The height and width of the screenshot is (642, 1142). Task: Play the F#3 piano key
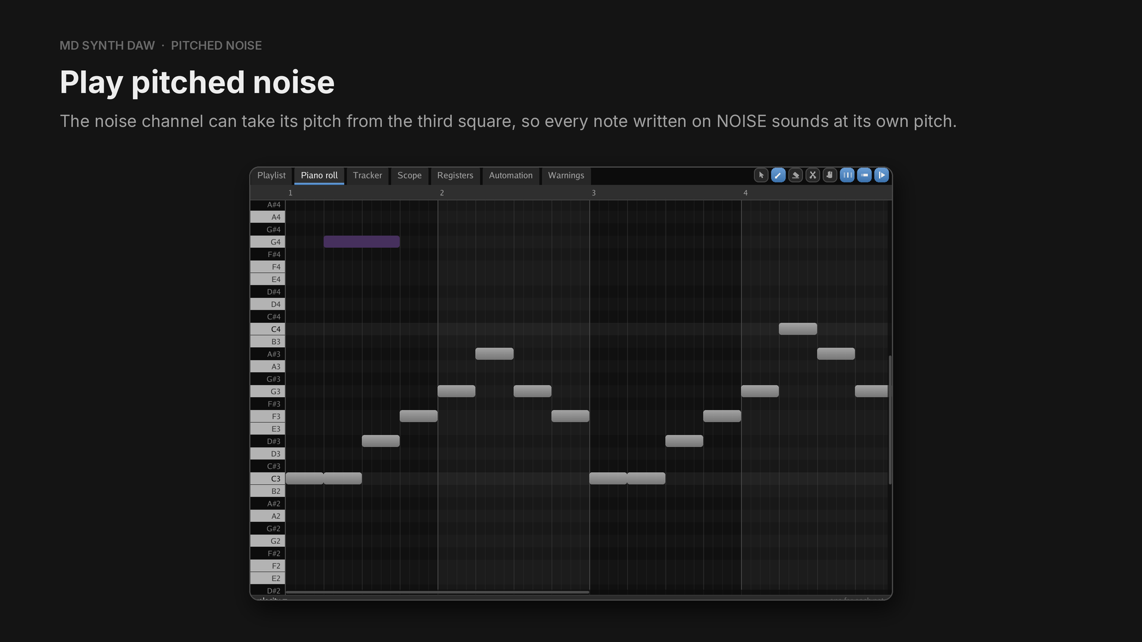tap(268, 404)
